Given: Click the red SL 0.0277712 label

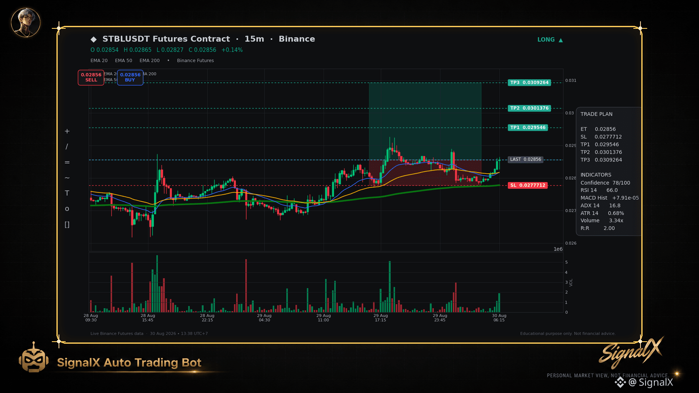Looking at the screenshot, I should pos(528,185).
